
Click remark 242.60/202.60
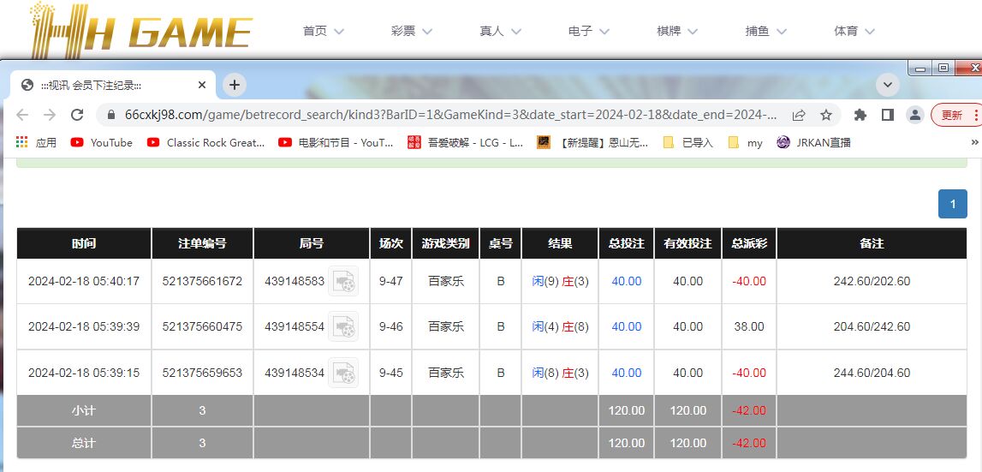(872, 282)
